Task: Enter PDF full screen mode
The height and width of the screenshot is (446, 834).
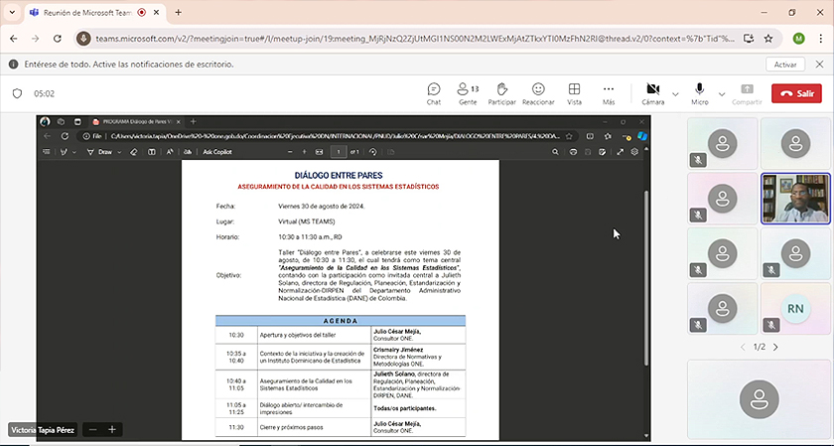Action: 621,152
